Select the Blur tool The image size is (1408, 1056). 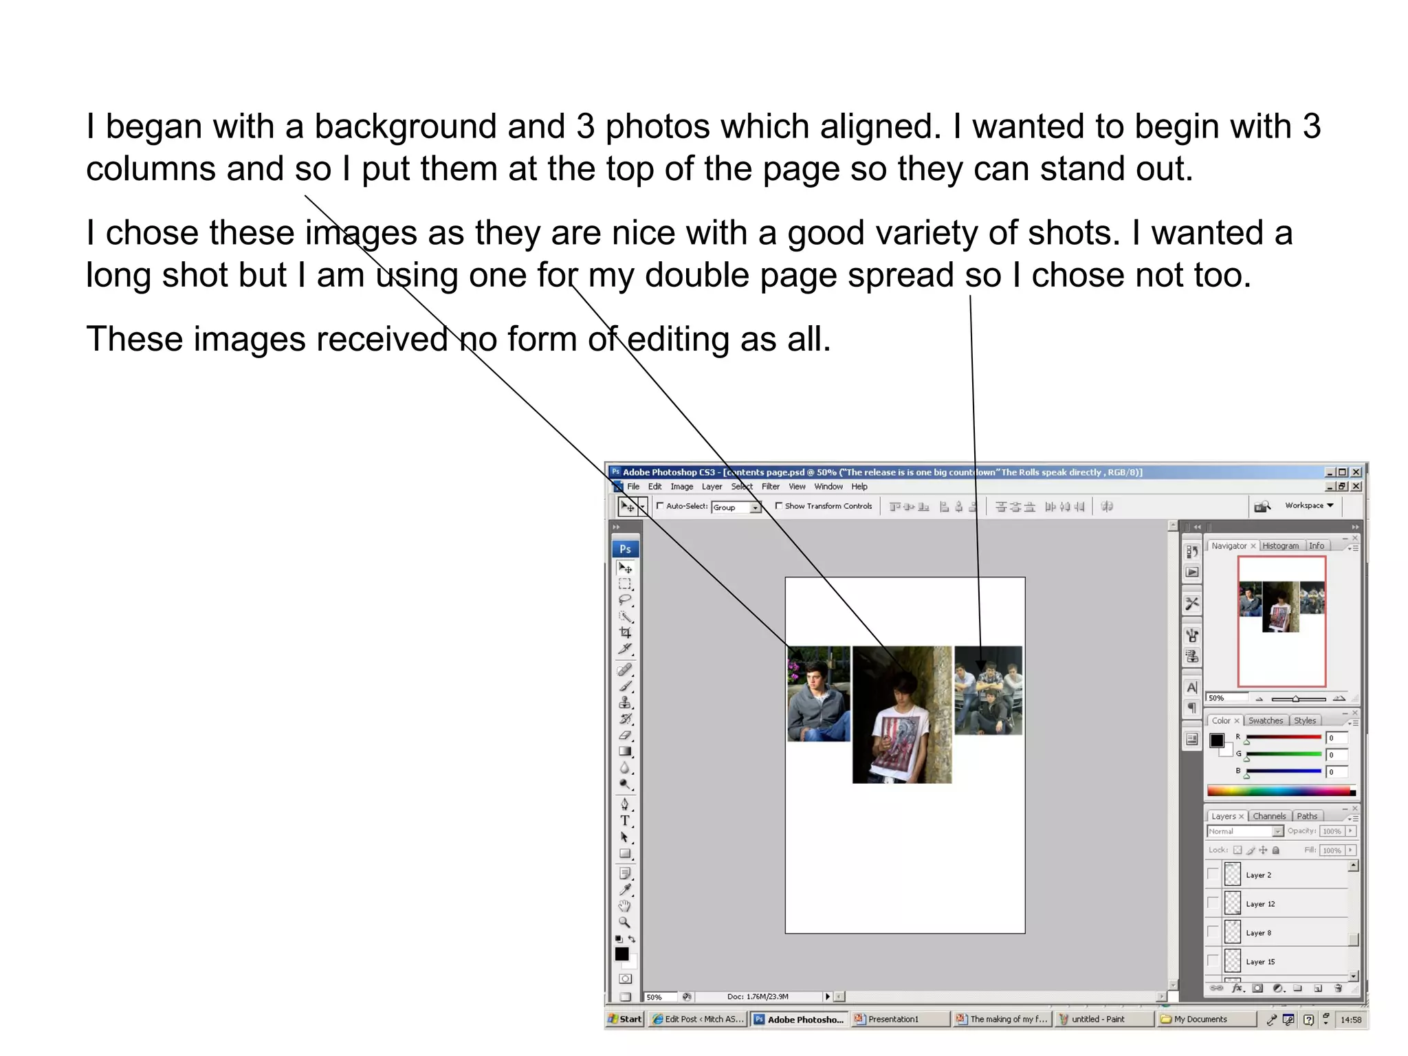pos(625,768)
